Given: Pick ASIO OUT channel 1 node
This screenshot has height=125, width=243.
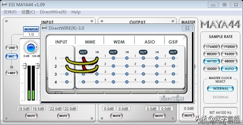Looking at the screenshot, I should tap(143, 58).
